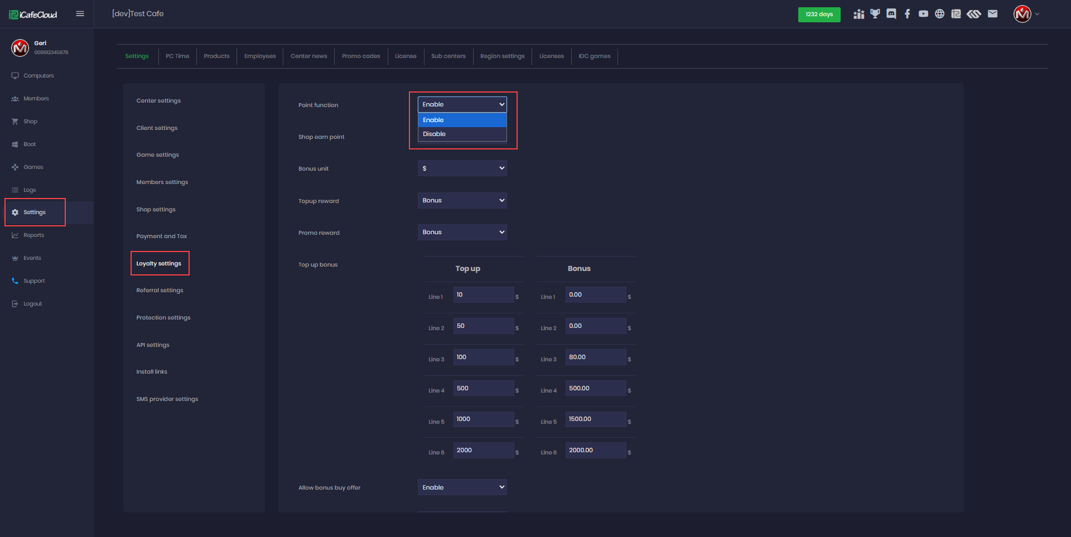Open the PC Time tab
Viewport: 1071px width, 537px height.
177,56
